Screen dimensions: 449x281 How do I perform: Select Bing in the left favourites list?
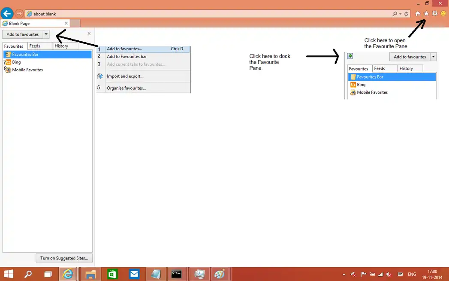click(16, 62)
